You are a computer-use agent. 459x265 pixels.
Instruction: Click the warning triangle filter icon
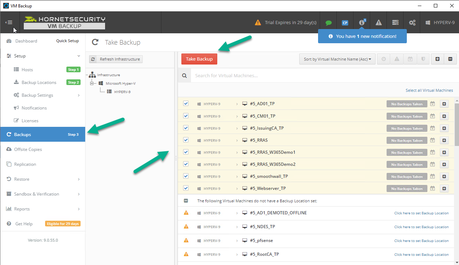pos(397,59)
